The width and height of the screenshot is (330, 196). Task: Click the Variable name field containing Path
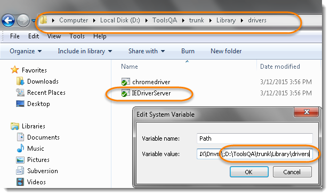pyautogui.click(x=255, y=138)
